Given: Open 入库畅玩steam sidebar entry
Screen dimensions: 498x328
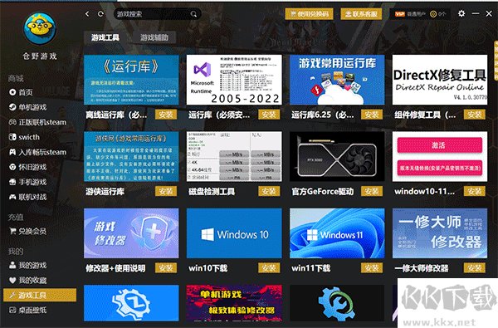Looking at the screenshot, I should (38, 152).
